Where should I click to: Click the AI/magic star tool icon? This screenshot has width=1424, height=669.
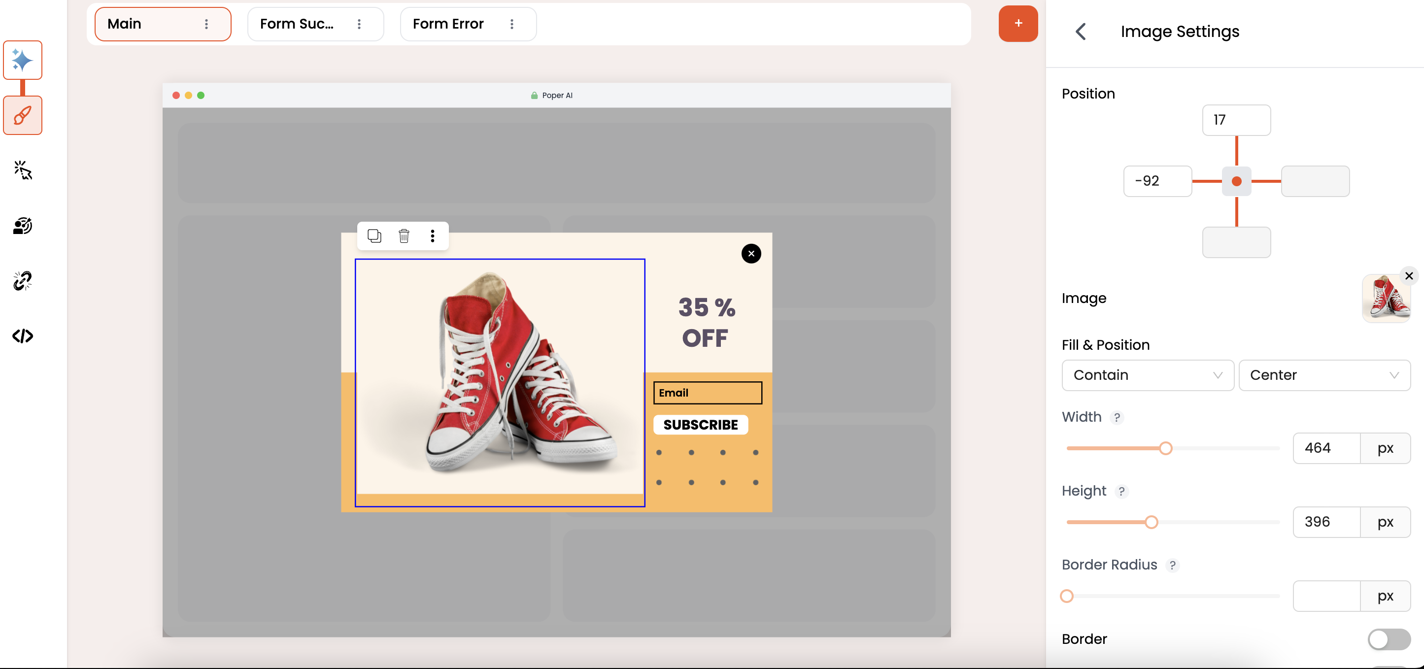pyautogui.click(x=23, y=61)
